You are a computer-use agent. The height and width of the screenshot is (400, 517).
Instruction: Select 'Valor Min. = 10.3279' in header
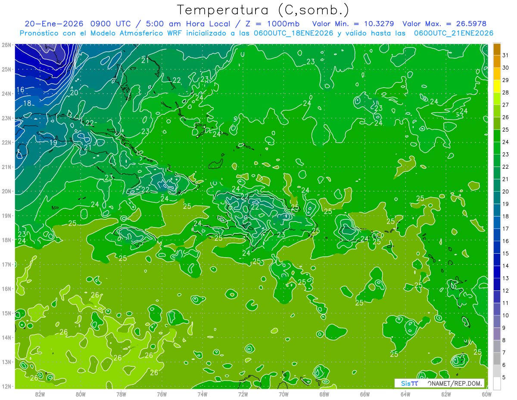click(353, 24)
